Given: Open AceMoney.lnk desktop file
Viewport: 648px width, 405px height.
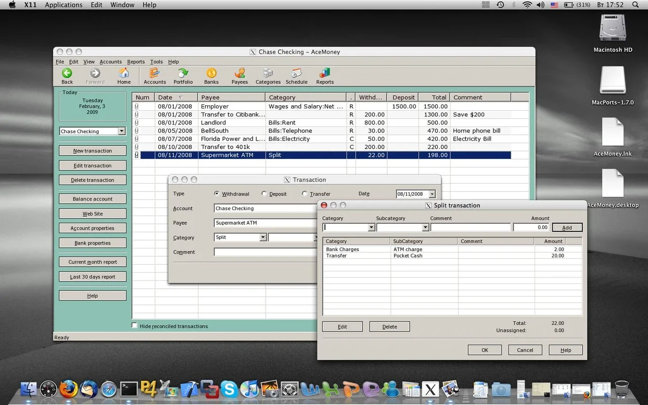Looking at the screenshot, I should pyautogui.click(x=613, y=137).
